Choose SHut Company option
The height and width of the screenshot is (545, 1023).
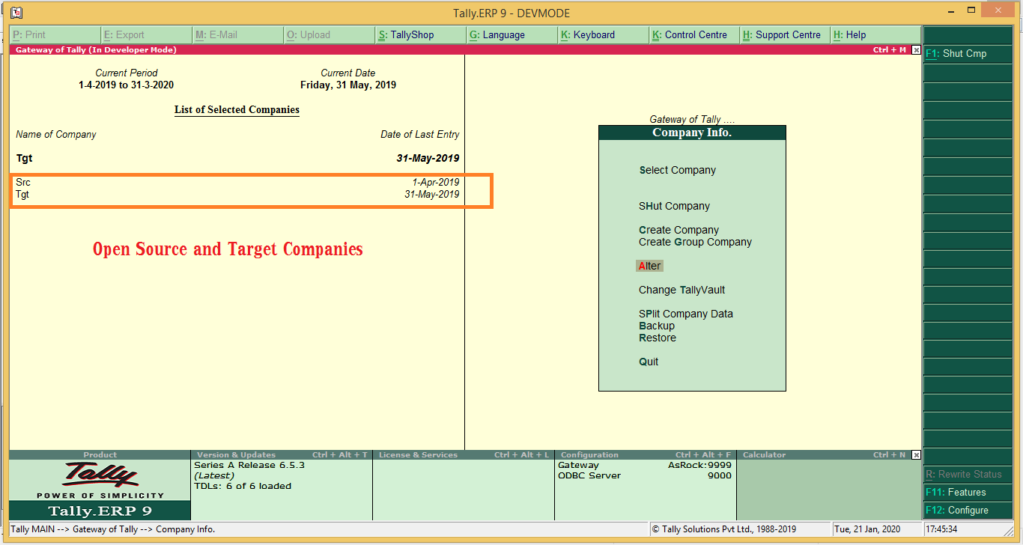(675, 206)
